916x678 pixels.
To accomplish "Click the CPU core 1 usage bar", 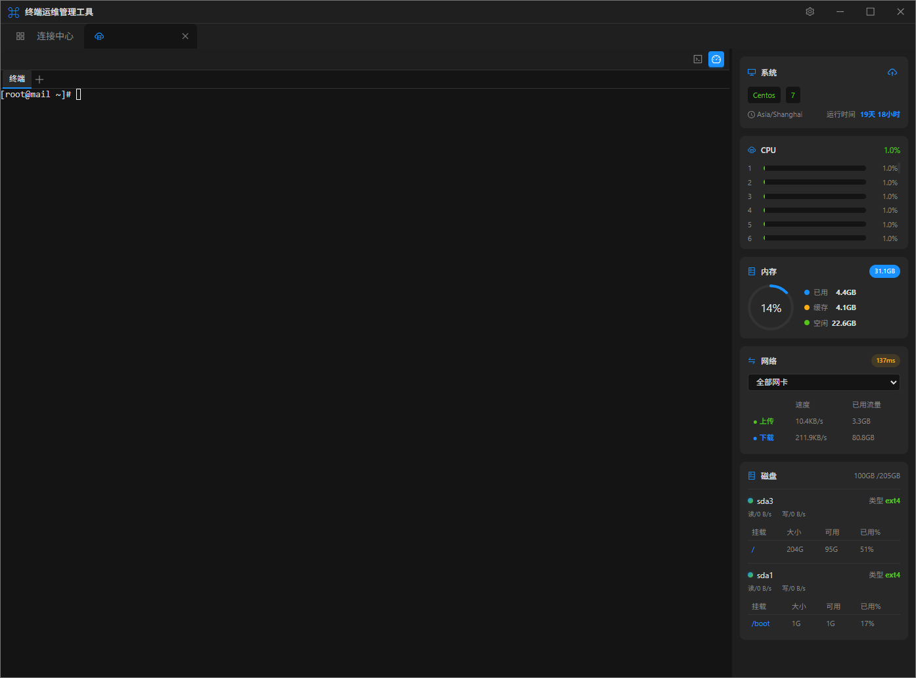I will coord(814,168).
